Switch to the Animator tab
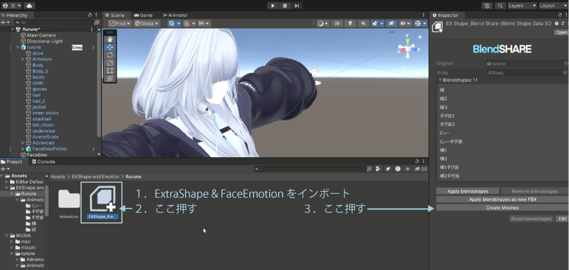569x270 pixels. (x=175, y=15)
